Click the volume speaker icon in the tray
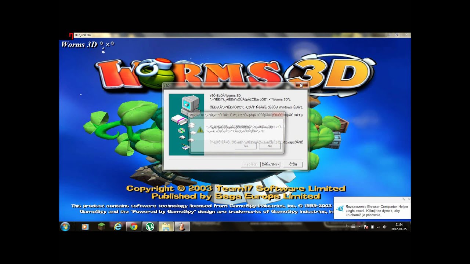 tap(384, 227)
